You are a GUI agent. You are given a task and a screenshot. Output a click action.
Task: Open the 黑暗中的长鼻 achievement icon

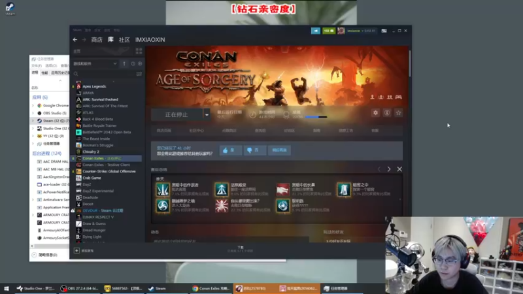click(x=283, y=189)
